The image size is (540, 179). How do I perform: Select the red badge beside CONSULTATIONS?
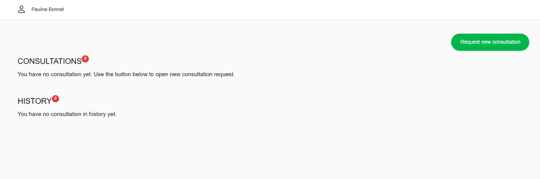coord(85,59)
